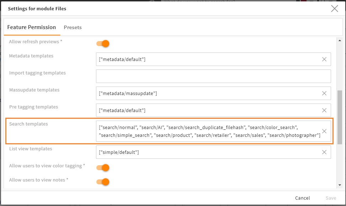Clear the Massupdate templates field
This screenshot has height=206, width=346.
click(x=324, y=93)
